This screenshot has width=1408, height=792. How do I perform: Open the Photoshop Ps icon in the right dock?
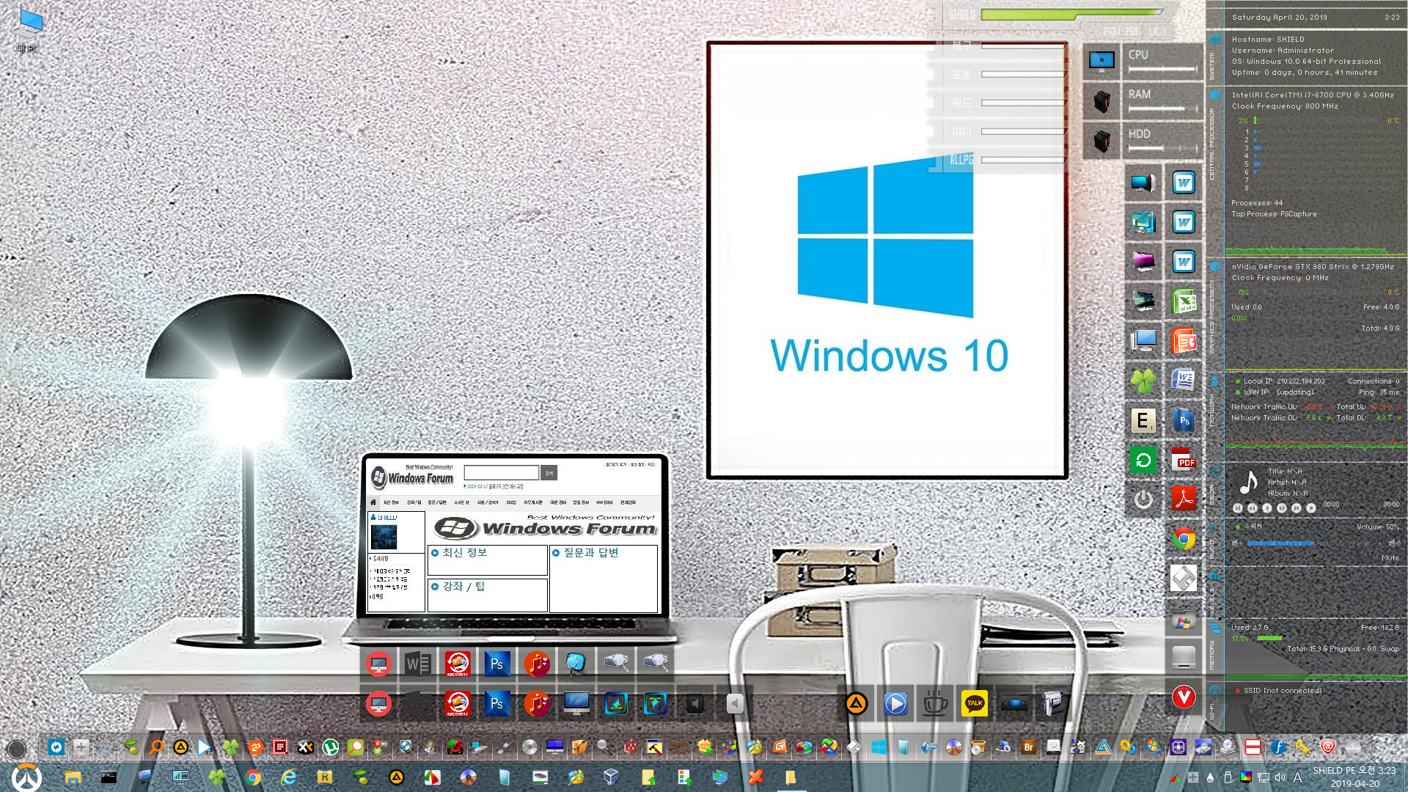(x=1184, y=420)
